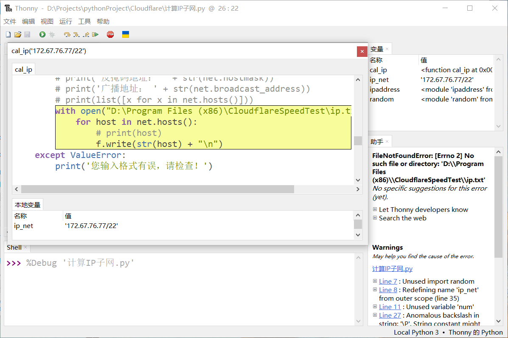Expand the 'Search the web' suggestion
The width and height of the screenshot is (508, 338).
coord(375,218)
